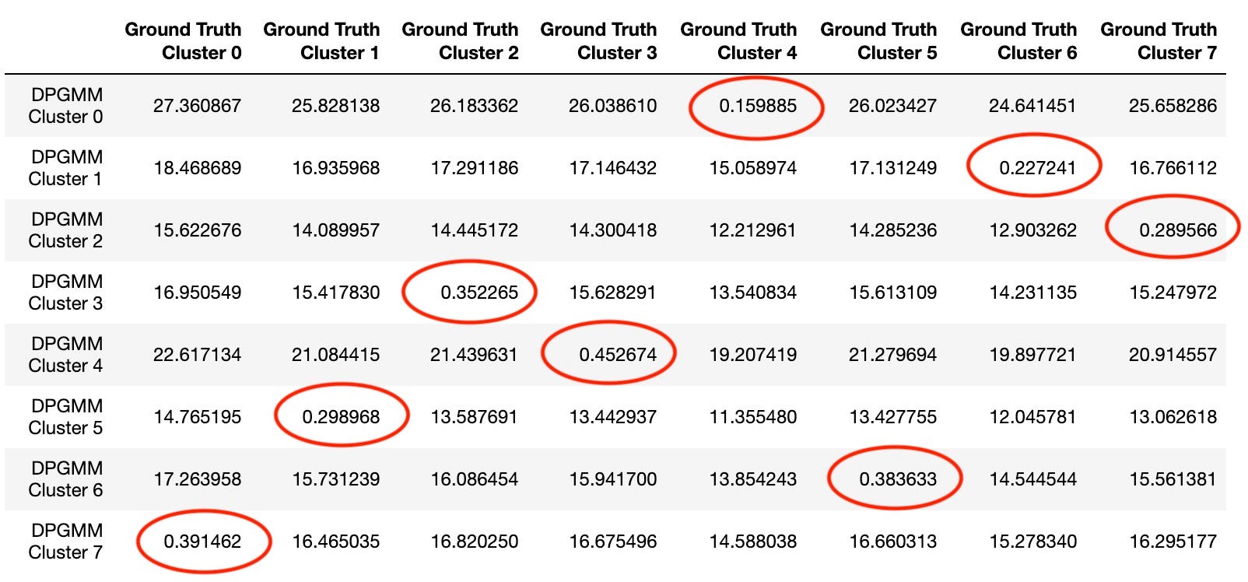The image size is (1248, 582).
Task: Click the DPGMM Cluster 3 row label
Action: click(65, 293)
